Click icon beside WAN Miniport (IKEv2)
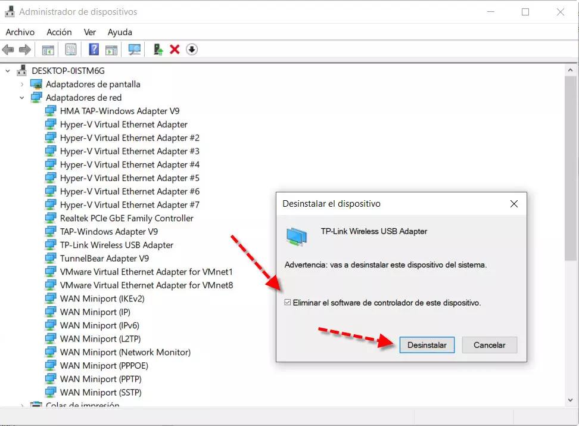Screen dimensions: 579x426 point(51,298)
